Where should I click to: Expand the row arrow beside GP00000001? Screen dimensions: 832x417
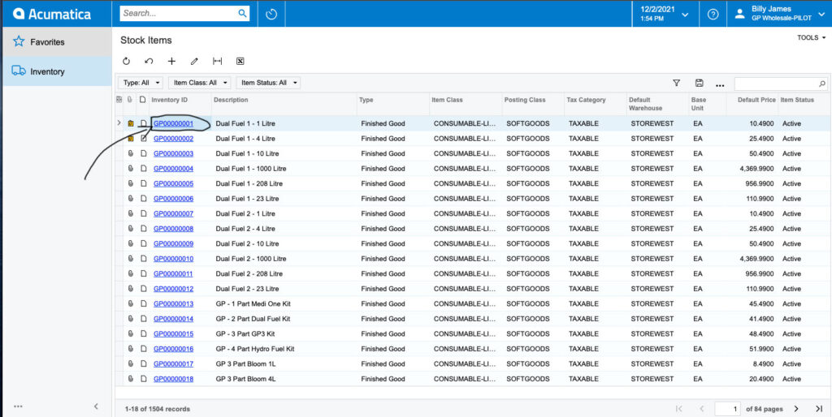[119, 123]
